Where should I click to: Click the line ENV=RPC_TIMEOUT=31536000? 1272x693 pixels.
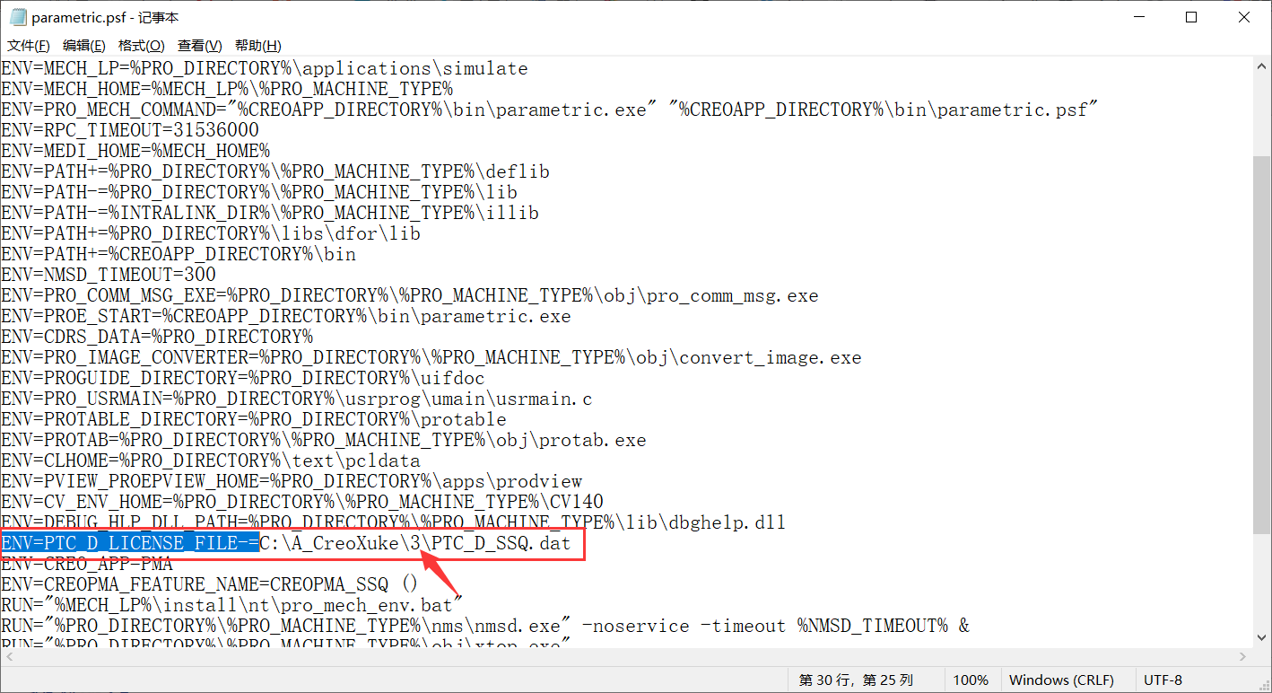coord(130,130)
